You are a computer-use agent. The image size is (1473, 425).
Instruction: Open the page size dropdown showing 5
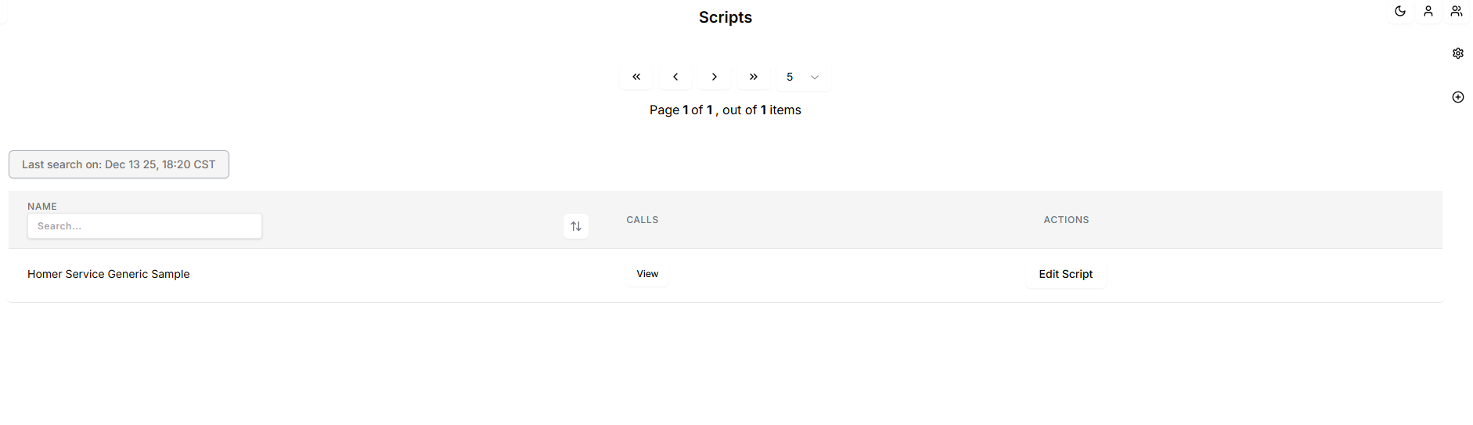[803, 77]
